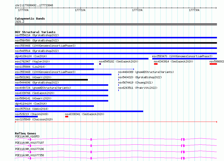Image resolution: width=224 pixels, height=161 pixels.
Task: Click the 177700k ruler tick label
Action: tap(23, 10)
